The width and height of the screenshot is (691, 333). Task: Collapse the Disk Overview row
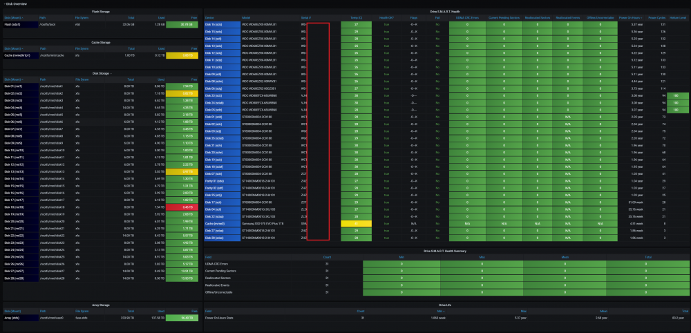[x=15, y=3]
